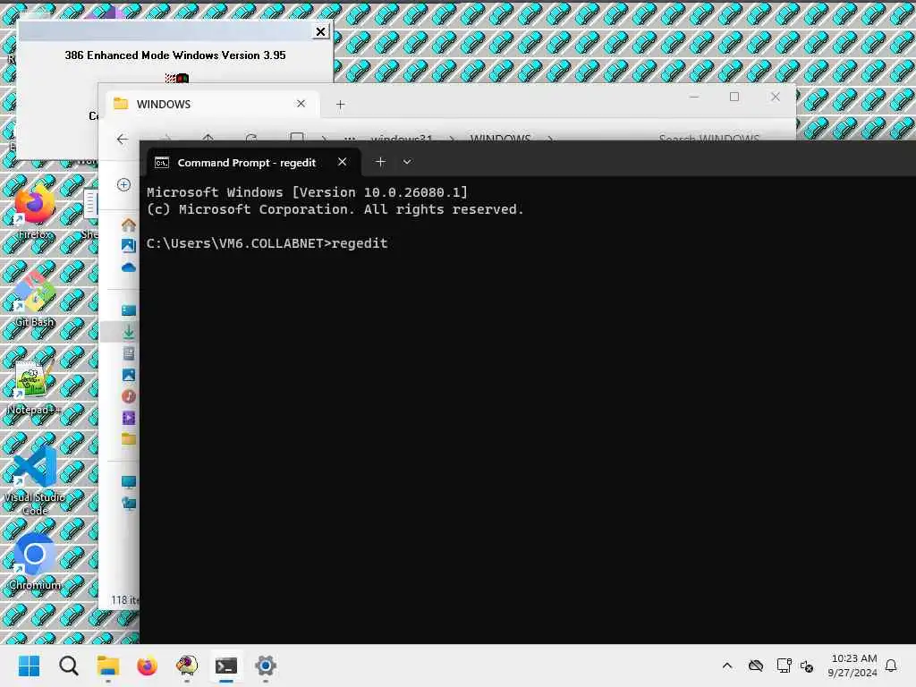Open the bird-icon app in taskbar
This screenshot has height=687, width=916.
point(187,666)
